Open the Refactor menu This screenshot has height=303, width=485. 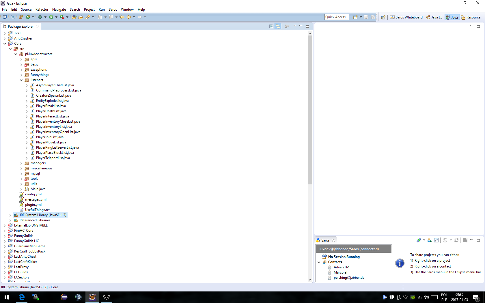click(x=42, y=10)
